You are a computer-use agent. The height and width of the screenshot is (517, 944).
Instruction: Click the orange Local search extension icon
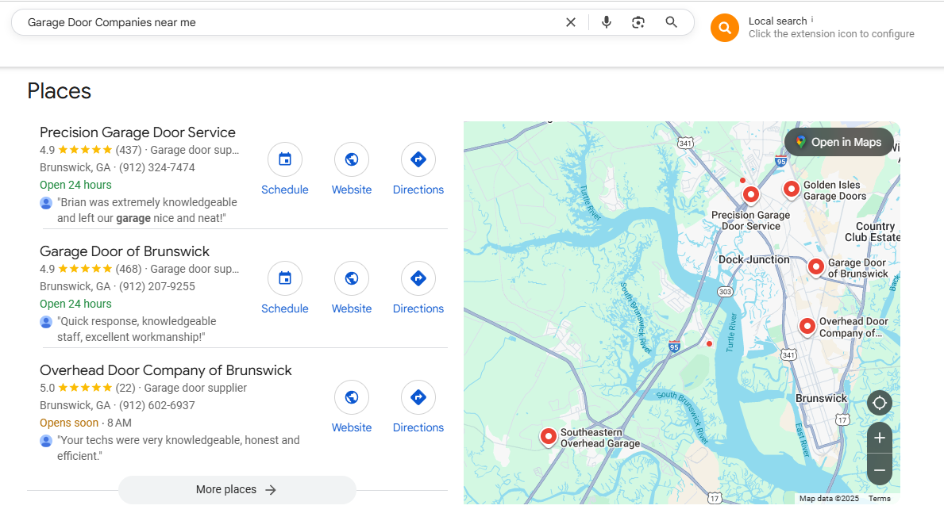click(724, 28)
